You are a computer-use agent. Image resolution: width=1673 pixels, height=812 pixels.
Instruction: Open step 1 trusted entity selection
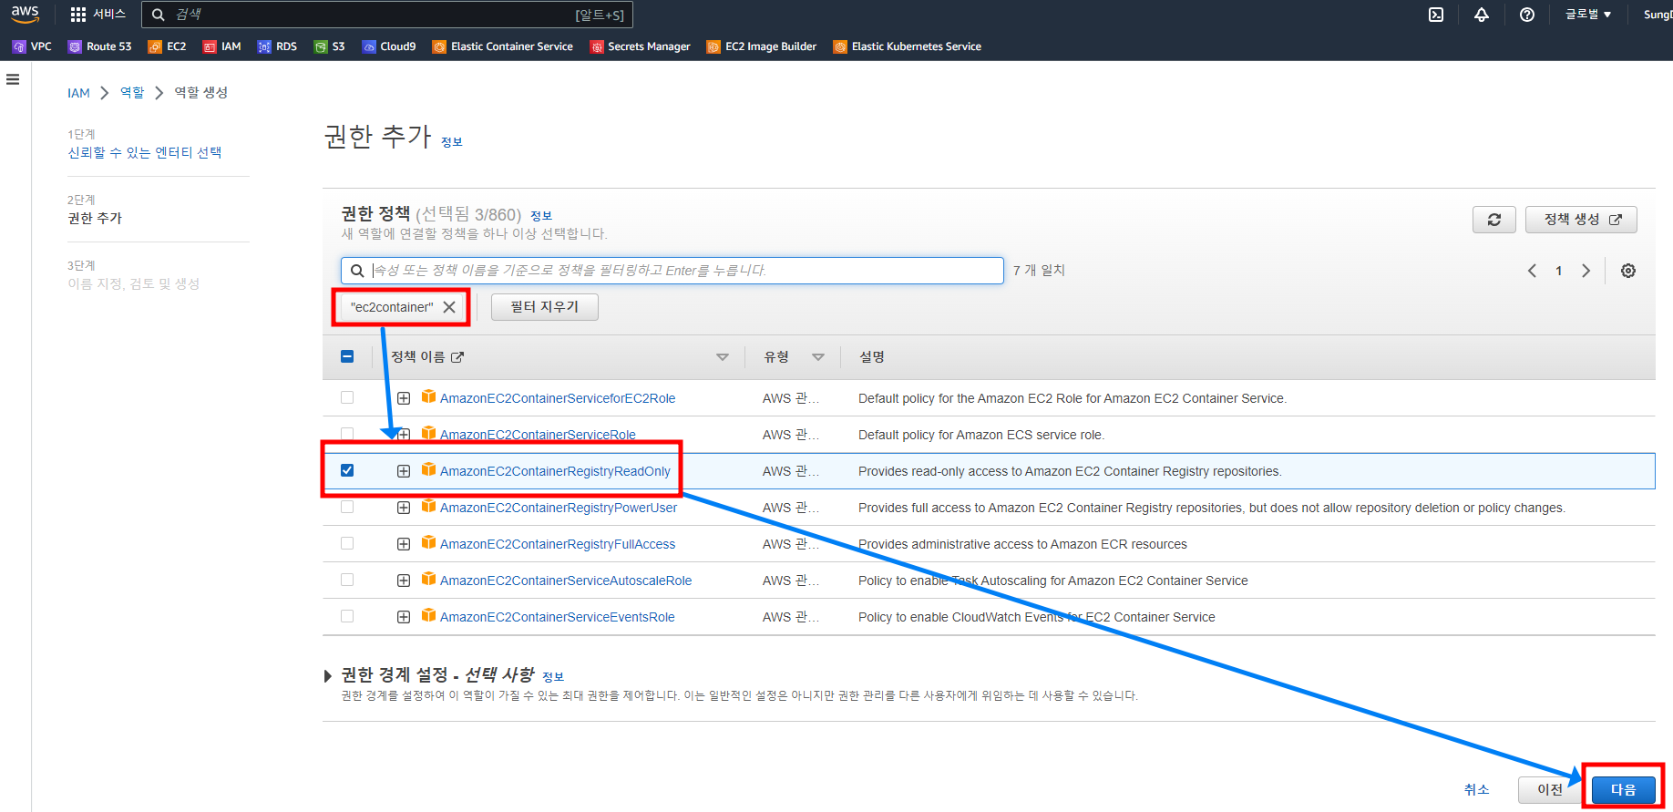pyautogui.click(x=145, y=152)
